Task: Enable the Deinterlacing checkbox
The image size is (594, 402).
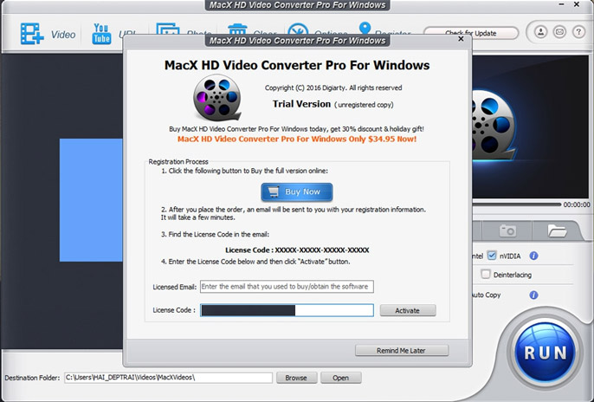Action: pyautogui.click(x=485, y=274)
